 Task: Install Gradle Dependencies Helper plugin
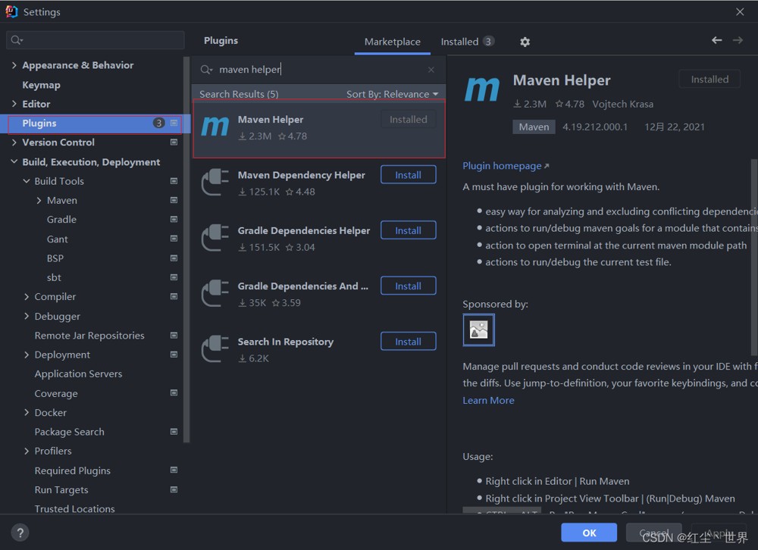[408, 230]
